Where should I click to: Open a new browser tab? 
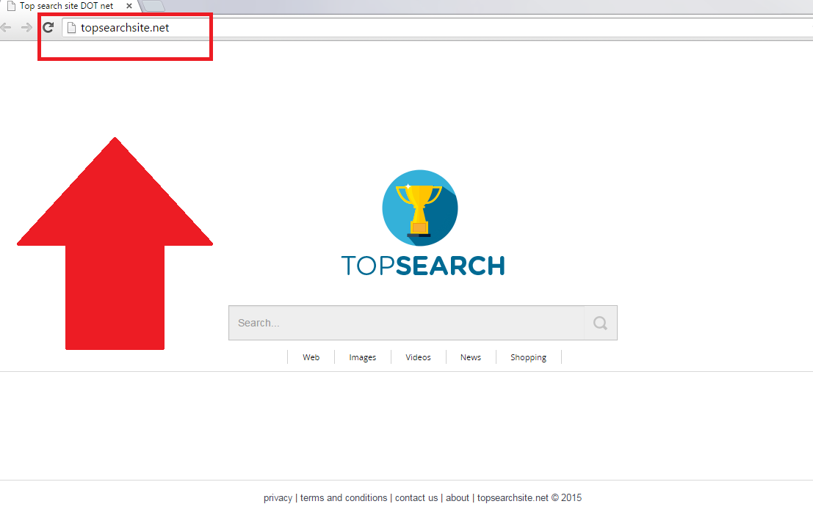pos(153,6)
